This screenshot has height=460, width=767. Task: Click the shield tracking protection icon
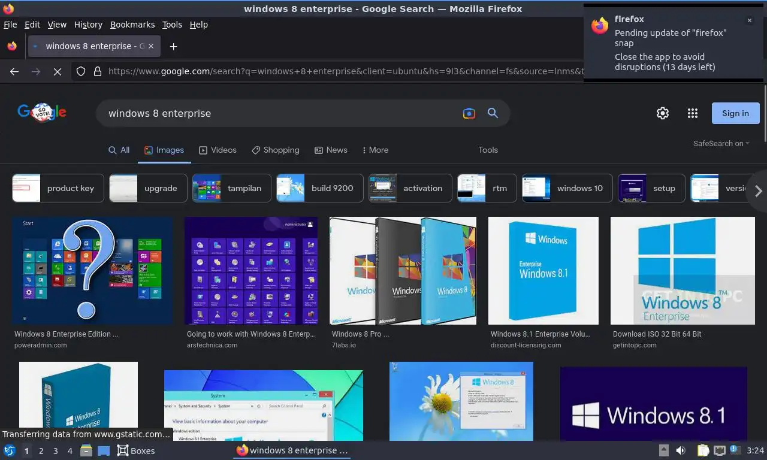pos(81,71)
